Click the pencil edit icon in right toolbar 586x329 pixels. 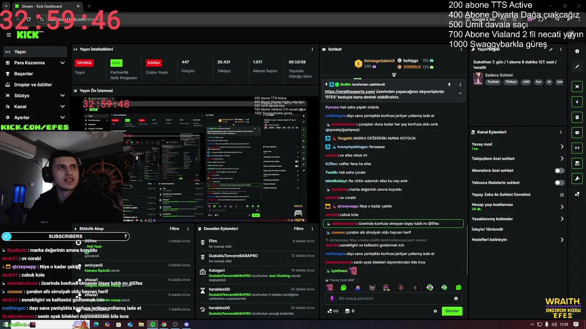(577, 67)
